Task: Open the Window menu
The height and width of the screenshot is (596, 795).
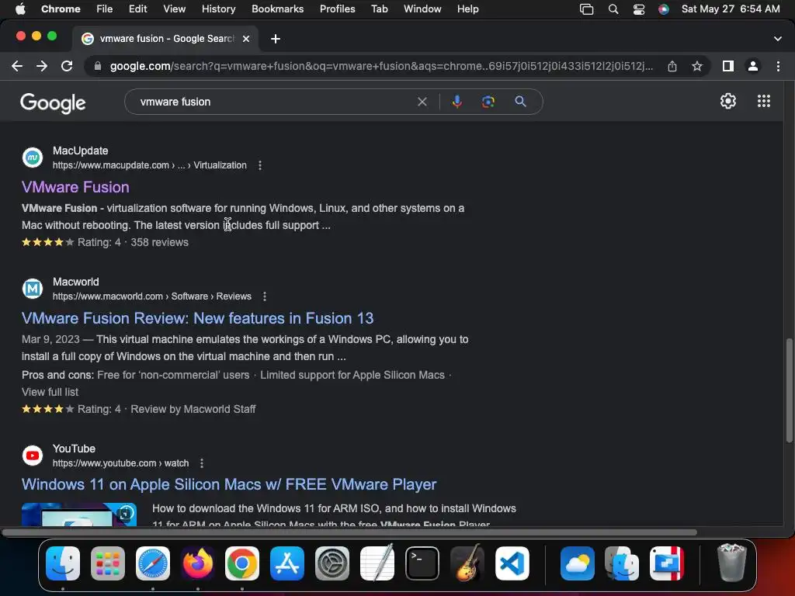Action: point(422,9)
